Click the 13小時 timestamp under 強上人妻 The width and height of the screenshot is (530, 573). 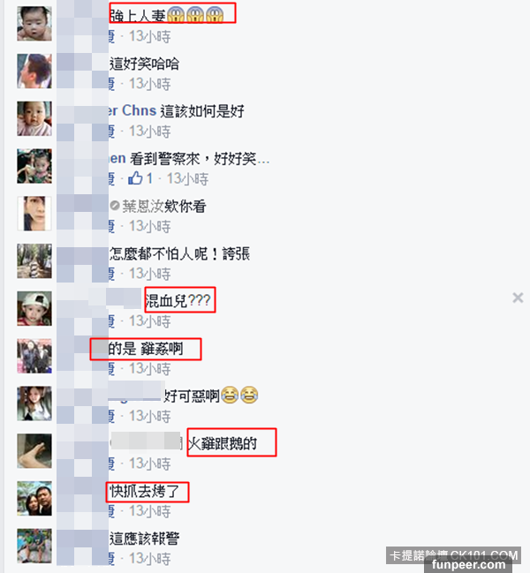(150, 36)
